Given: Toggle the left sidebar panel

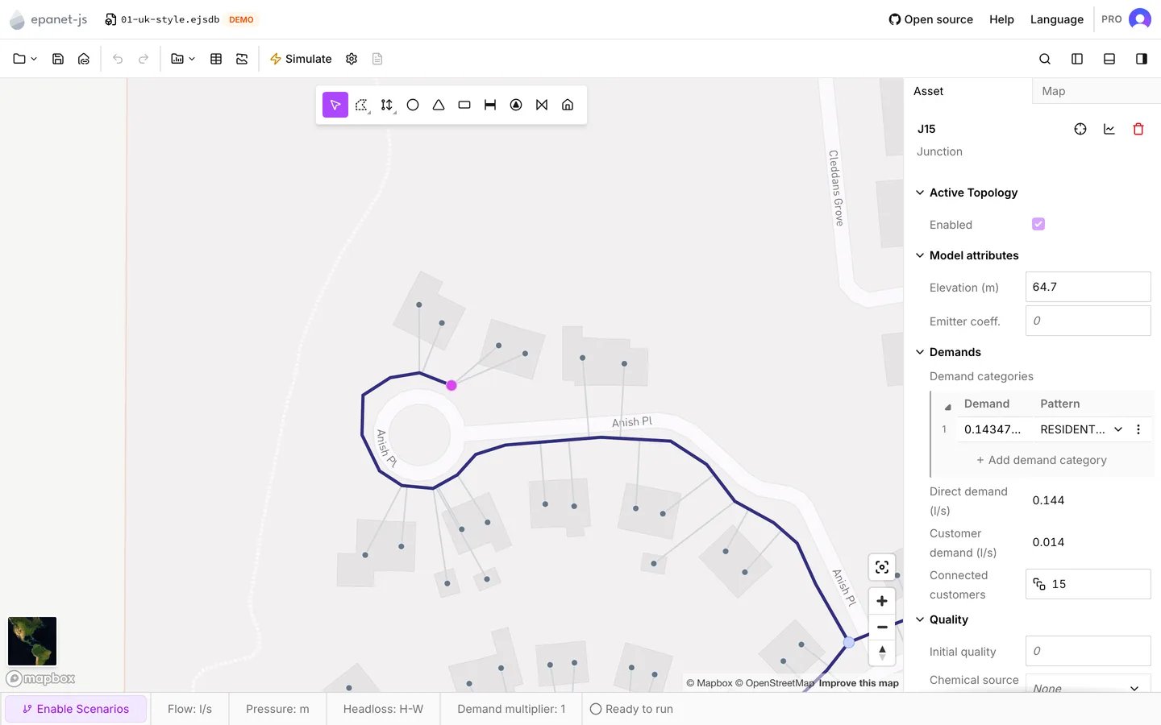Looking at the screenshot, I should click(x=1077, y=59).
